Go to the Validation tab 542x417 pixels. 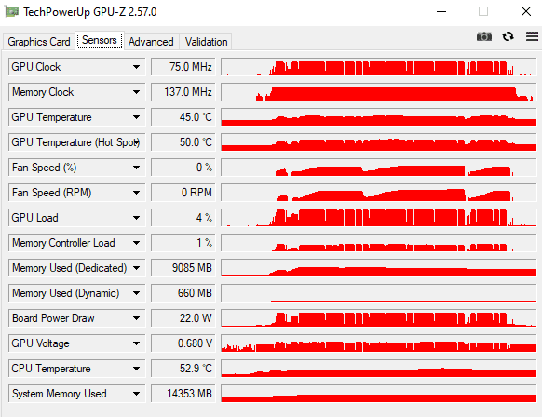click(206, 42)
